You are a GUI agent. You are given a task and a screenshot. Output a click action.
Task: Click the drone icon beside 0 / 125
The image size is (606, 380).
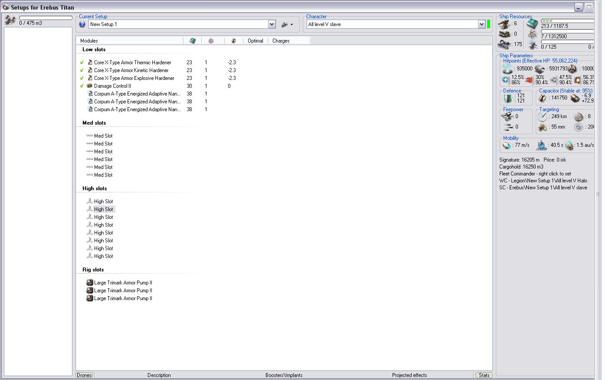tap(533, 44)
